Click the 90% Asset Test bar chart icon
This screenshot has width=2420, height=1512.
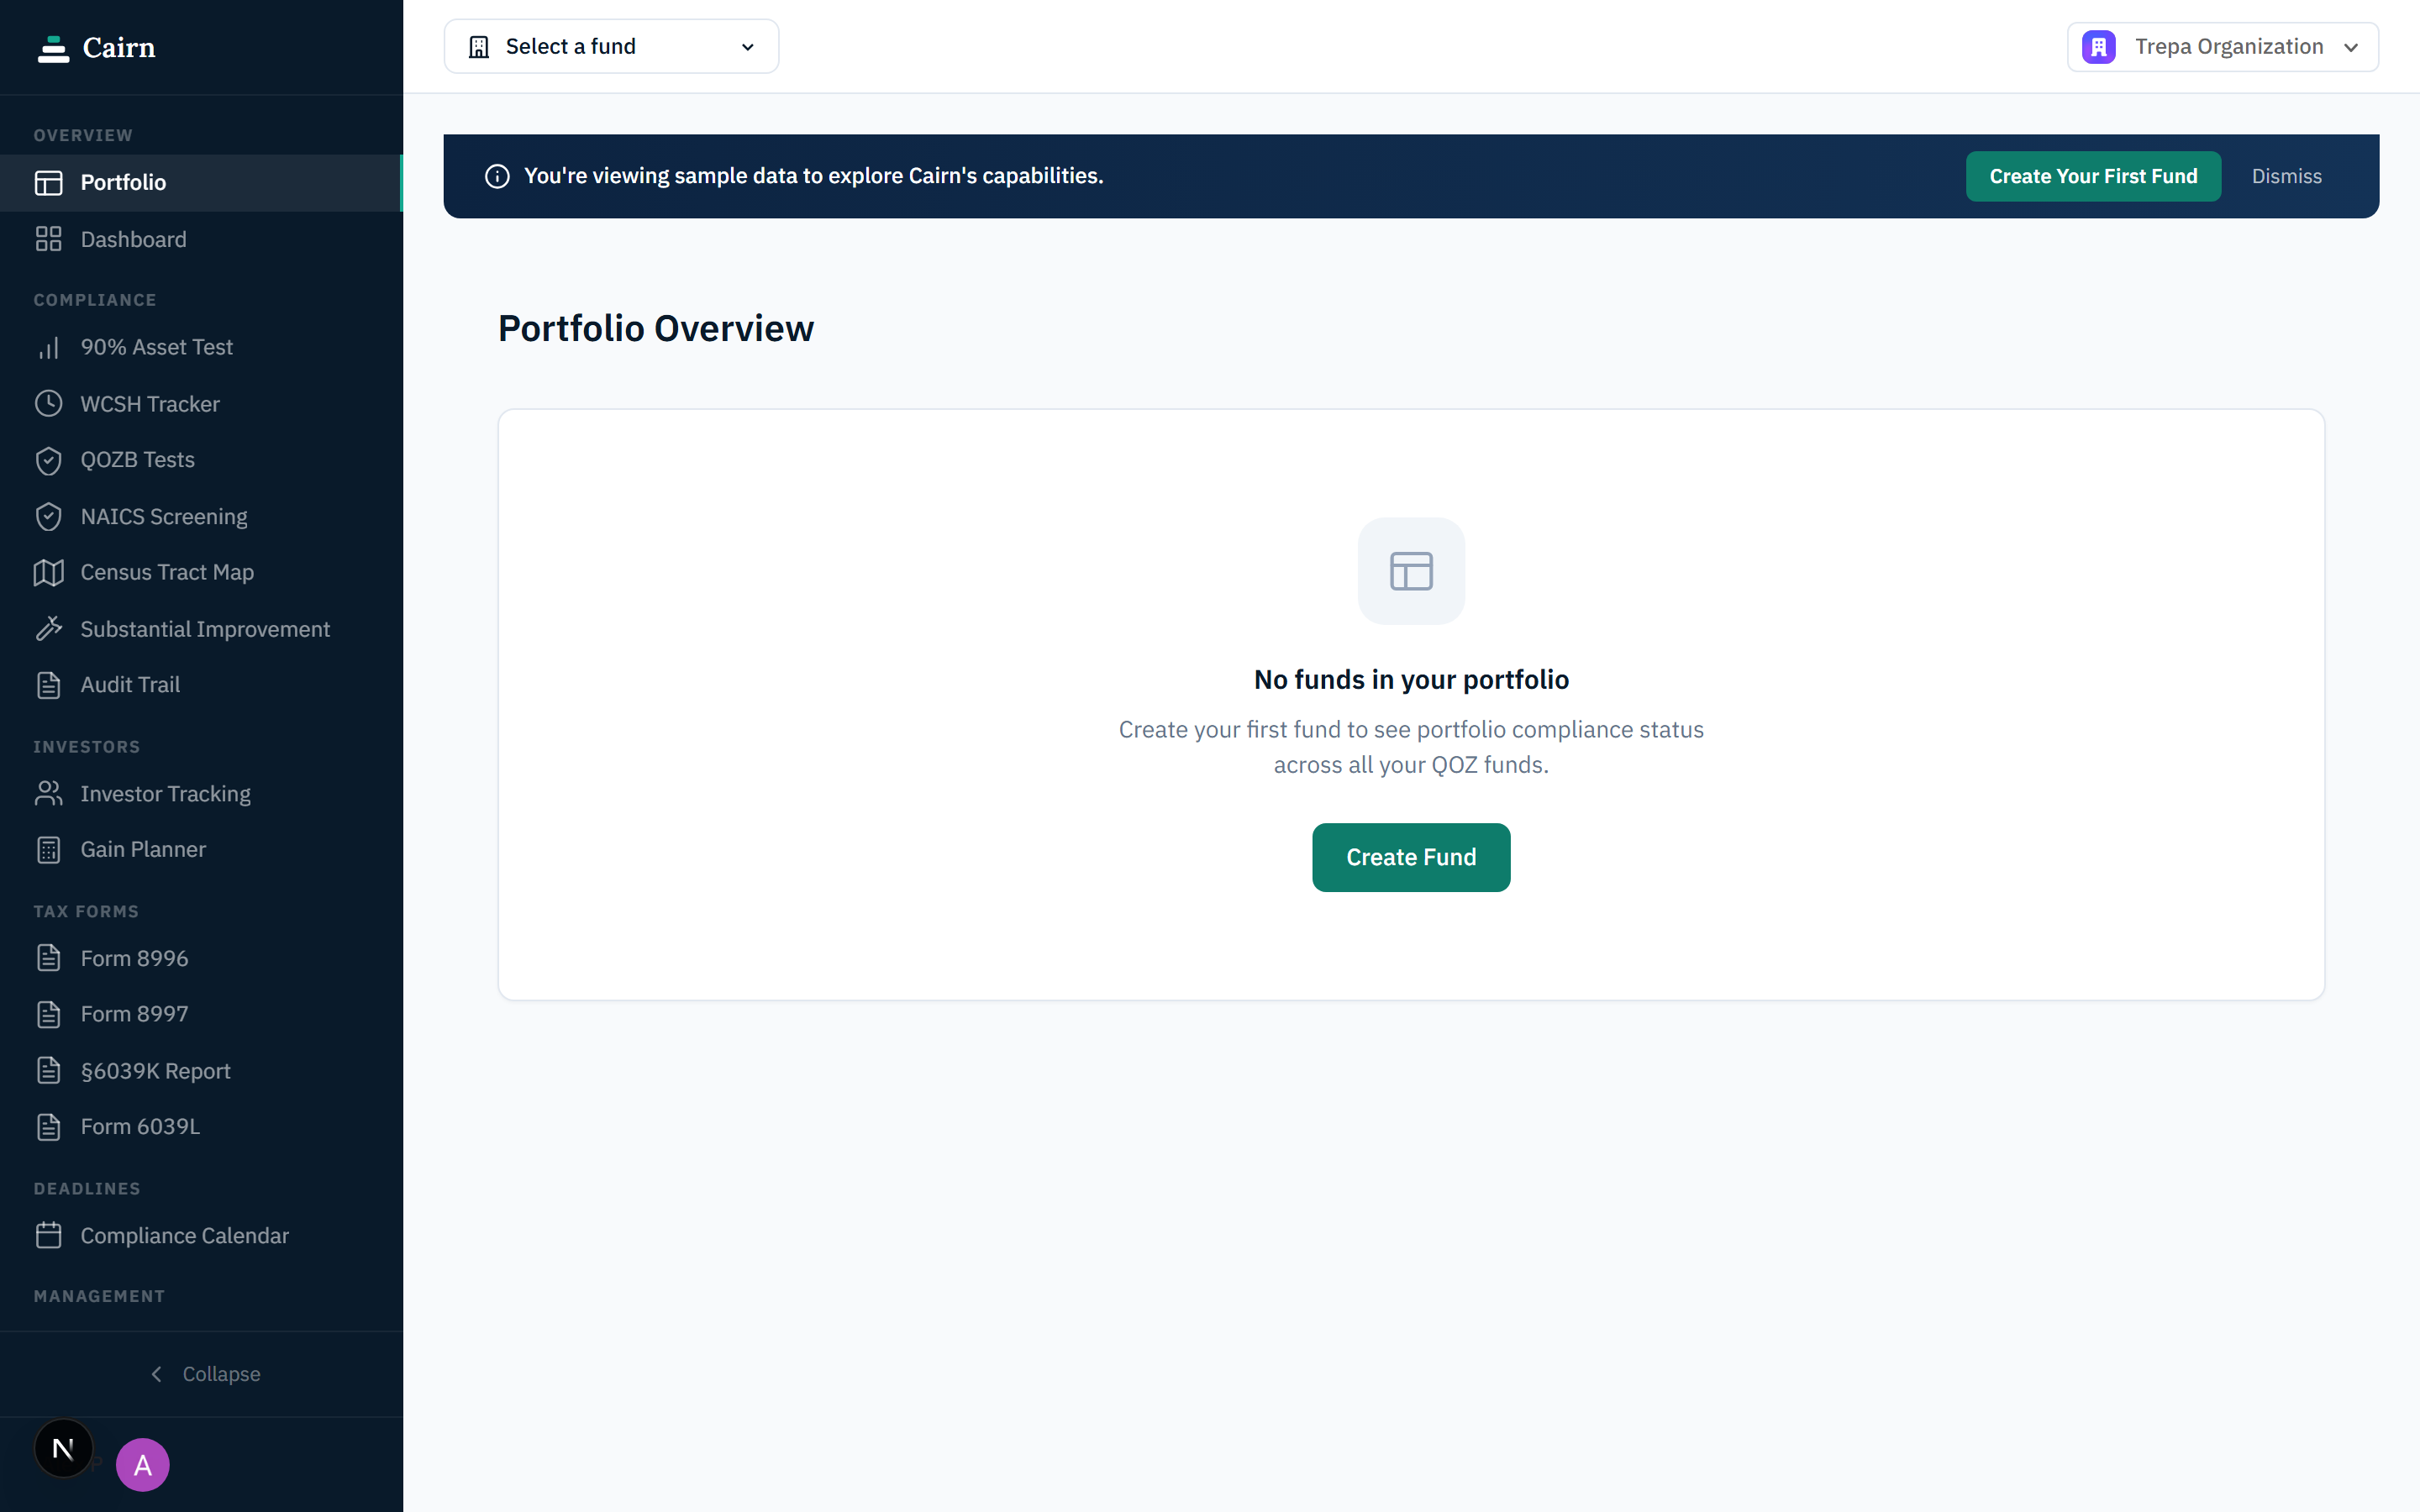point(48,347)
